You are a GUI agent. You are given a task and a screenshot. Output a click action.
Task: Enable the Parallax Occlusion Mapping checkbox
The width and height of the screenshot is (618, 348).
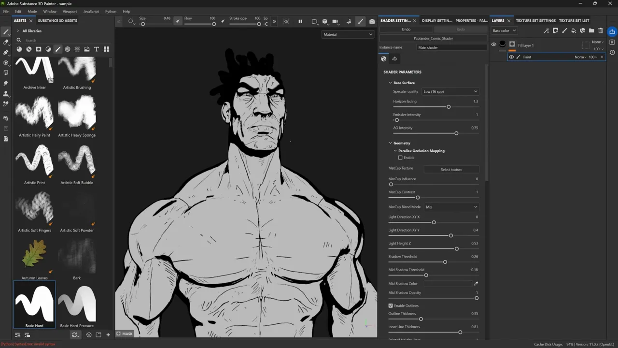(400, 157)
